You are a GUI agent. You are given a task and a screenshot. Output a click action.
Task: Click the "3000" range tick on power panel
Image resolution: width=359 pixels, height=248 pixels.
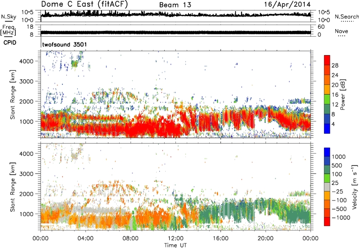(26, 81)
